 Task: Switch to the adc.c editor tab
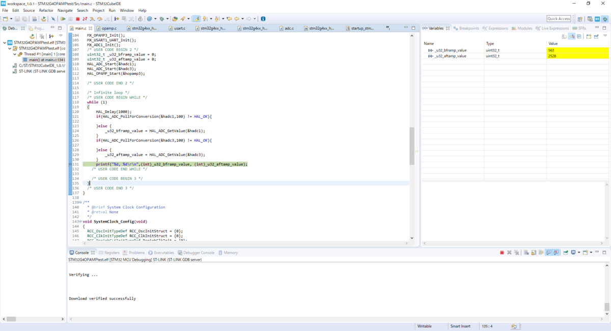(x=289, y=28)
